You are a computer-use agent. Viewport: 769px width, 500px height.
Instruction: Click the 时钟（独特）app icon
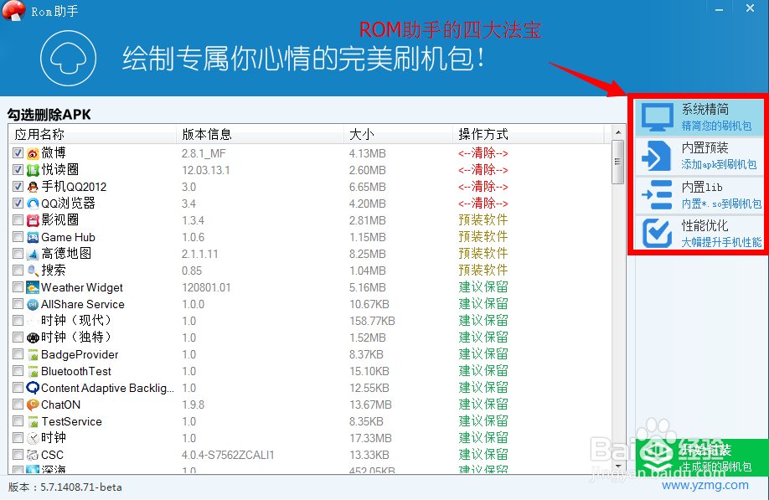click(x=33, y=338)
